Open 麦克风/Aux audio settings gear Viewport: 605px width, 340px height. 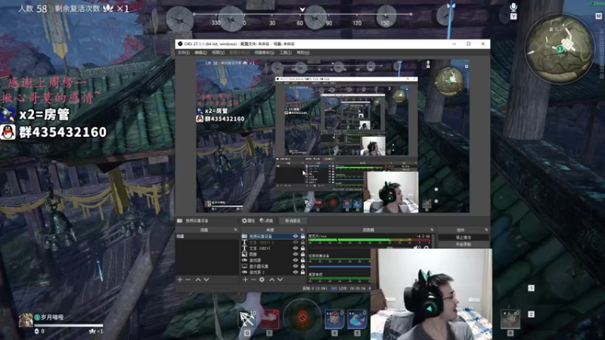(x=427, y=247)
